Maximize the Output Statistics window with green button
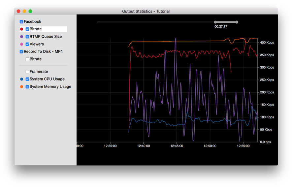 coord(30,11)
